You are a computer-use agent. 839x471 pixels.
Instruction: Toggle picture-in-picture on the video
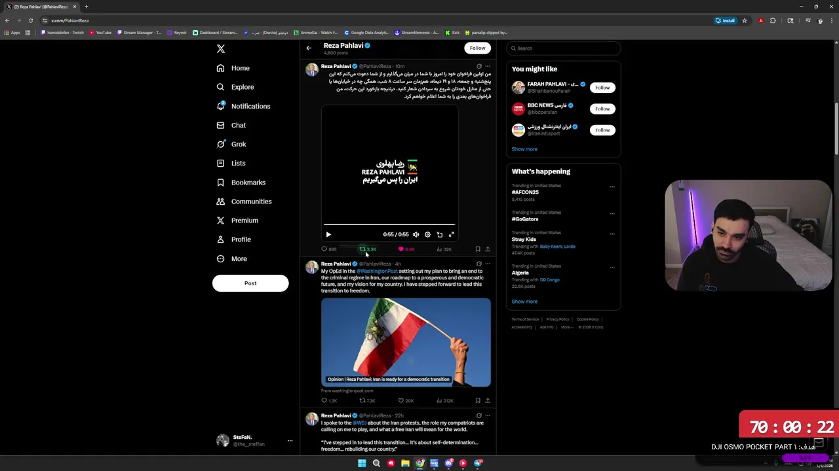point(440,235)
